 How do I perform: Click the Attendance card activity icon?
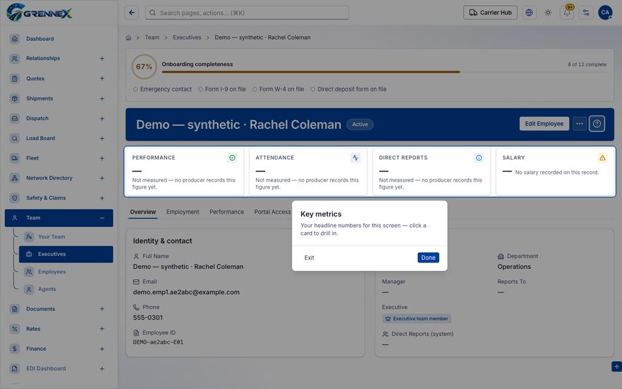point(356,158)
